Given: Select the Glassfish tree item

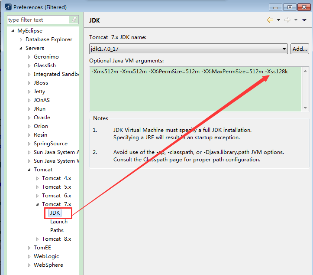Looking at the screenshot, I should tap(45, 65).
